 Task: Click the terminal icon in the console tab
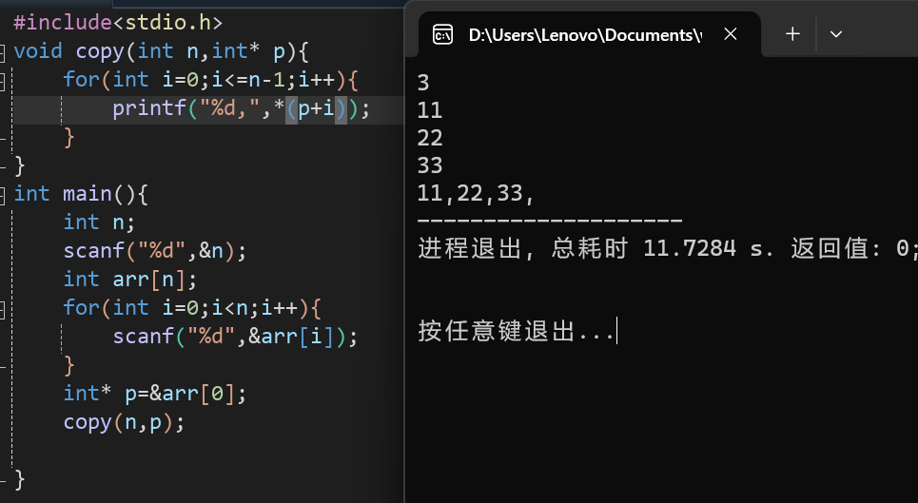tap(442, 34)
